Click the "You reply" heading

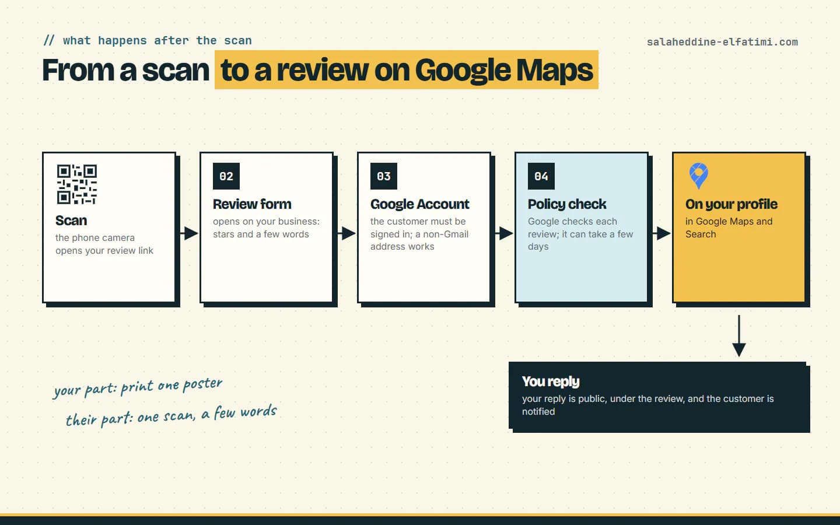click(x=551, y=381)
